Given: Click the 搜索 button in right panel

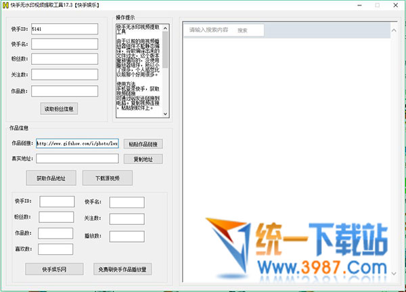Looking at the screenshot, I should (243, 30).
